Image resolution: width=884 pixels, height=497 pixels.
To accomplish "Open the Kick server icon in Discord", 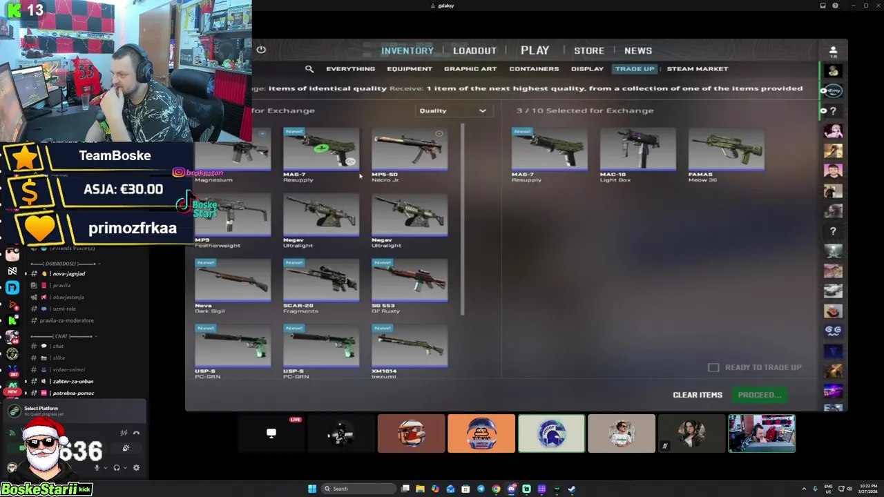I will [12, 320].
